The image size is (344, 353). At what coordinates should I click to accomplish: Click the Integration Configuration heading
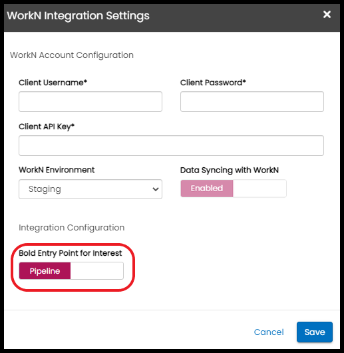[x=72, y=228]
